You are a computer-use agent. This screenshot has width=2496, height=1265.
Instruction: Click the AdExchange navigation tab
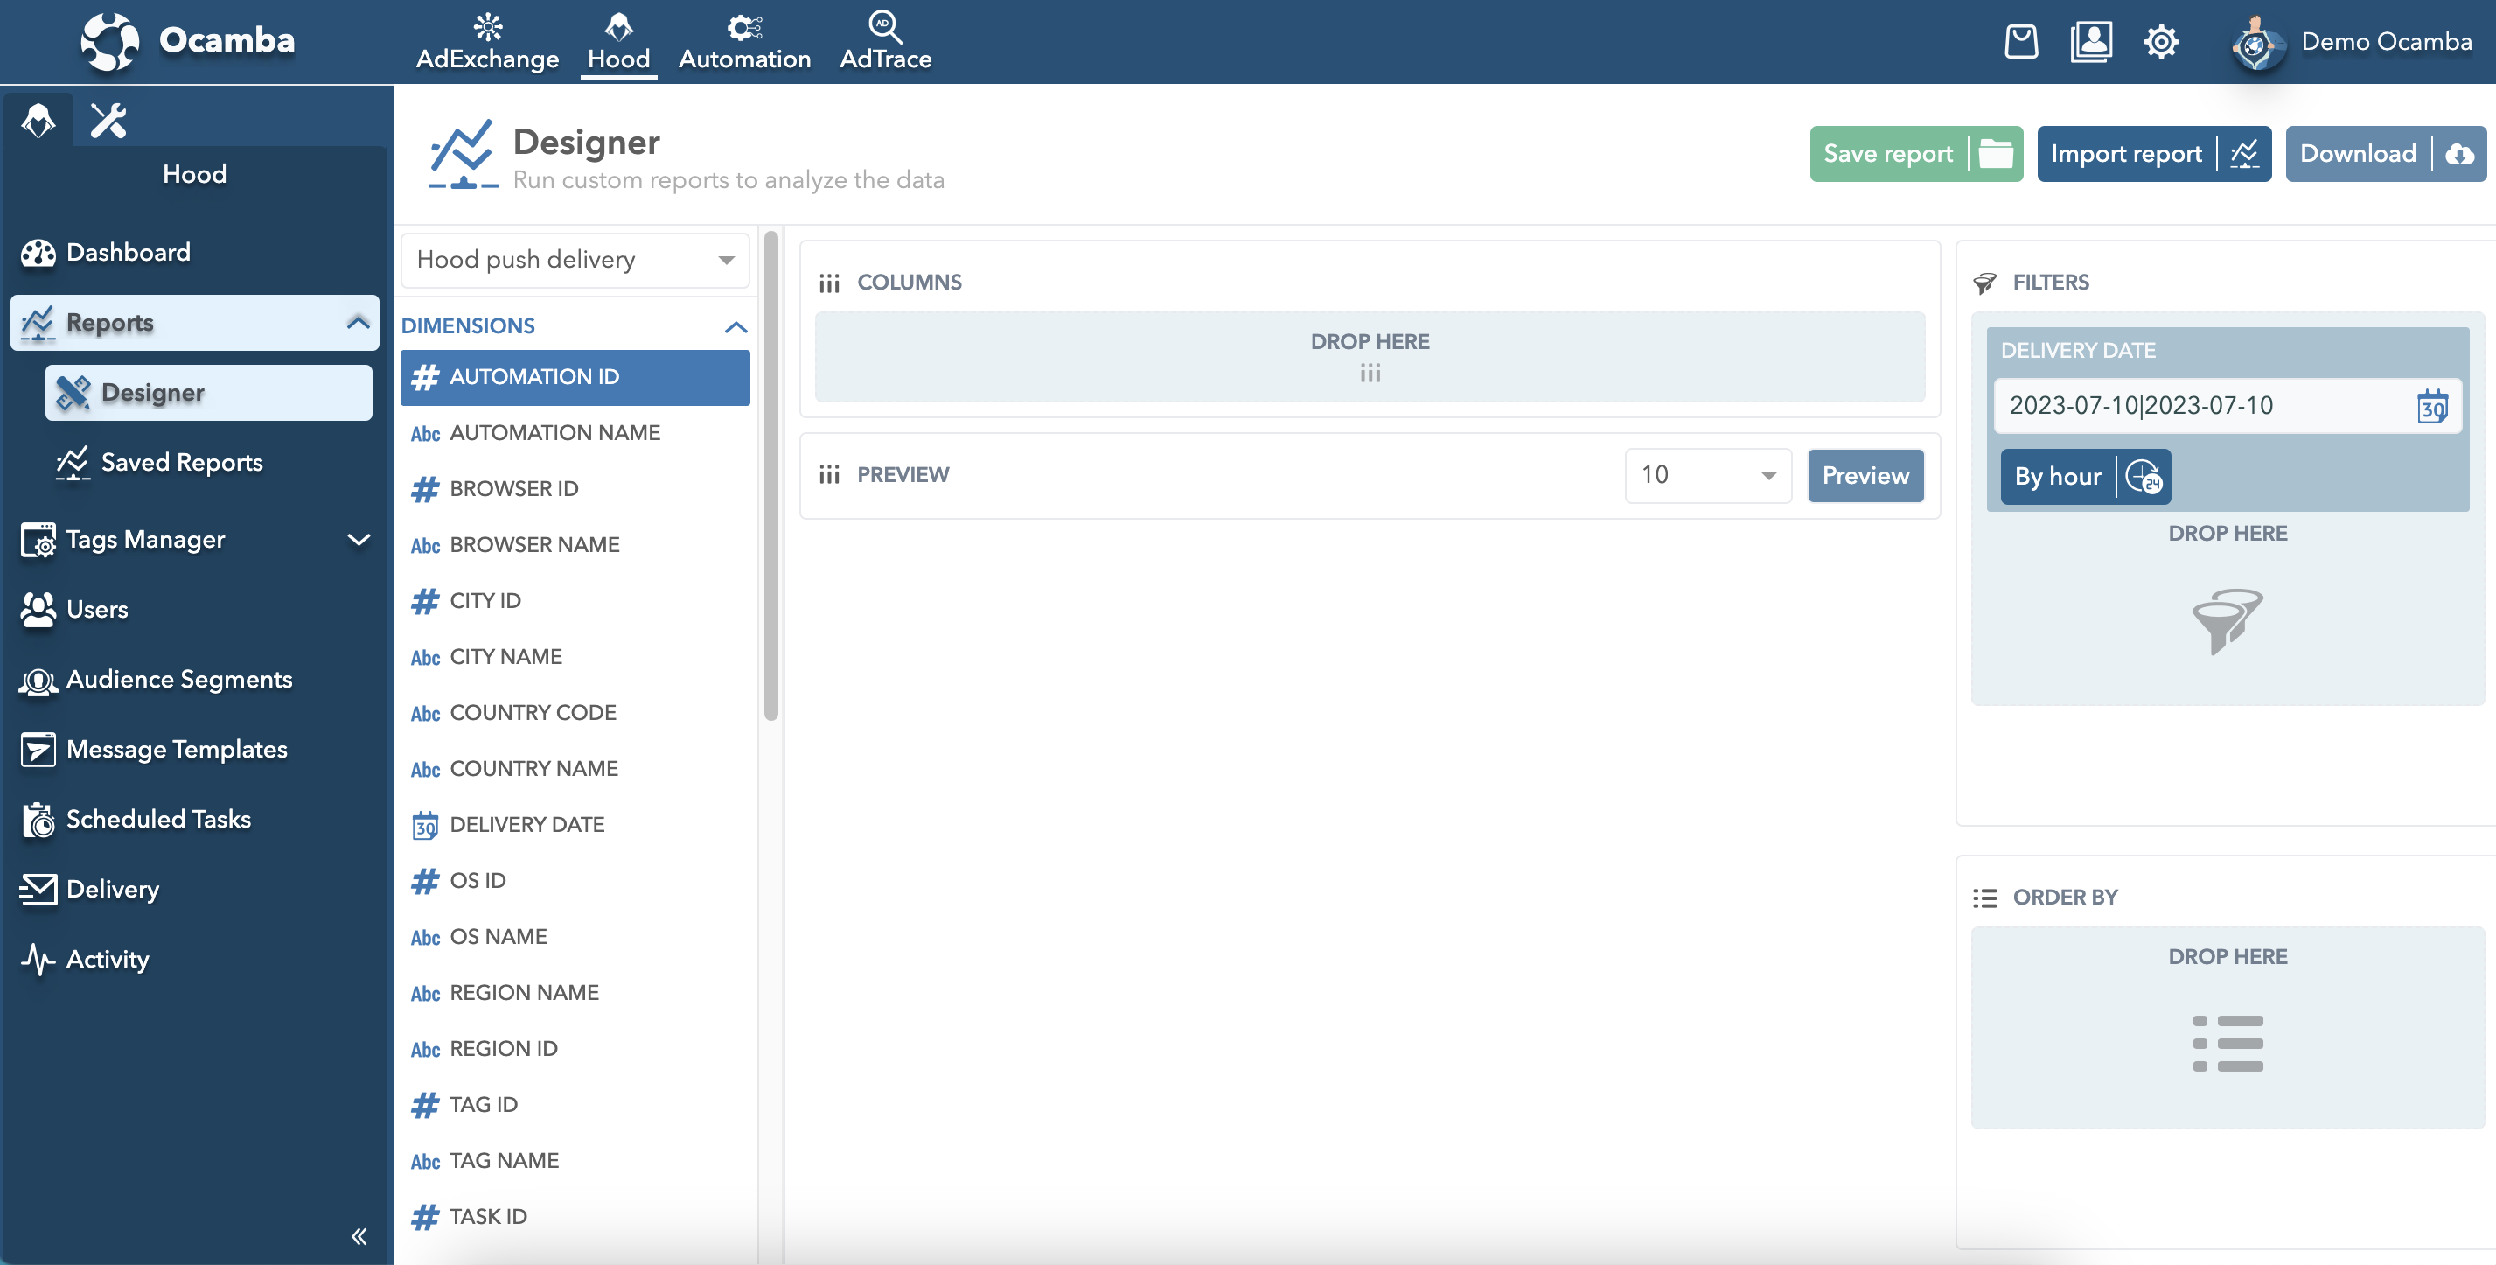pos(484,42)
